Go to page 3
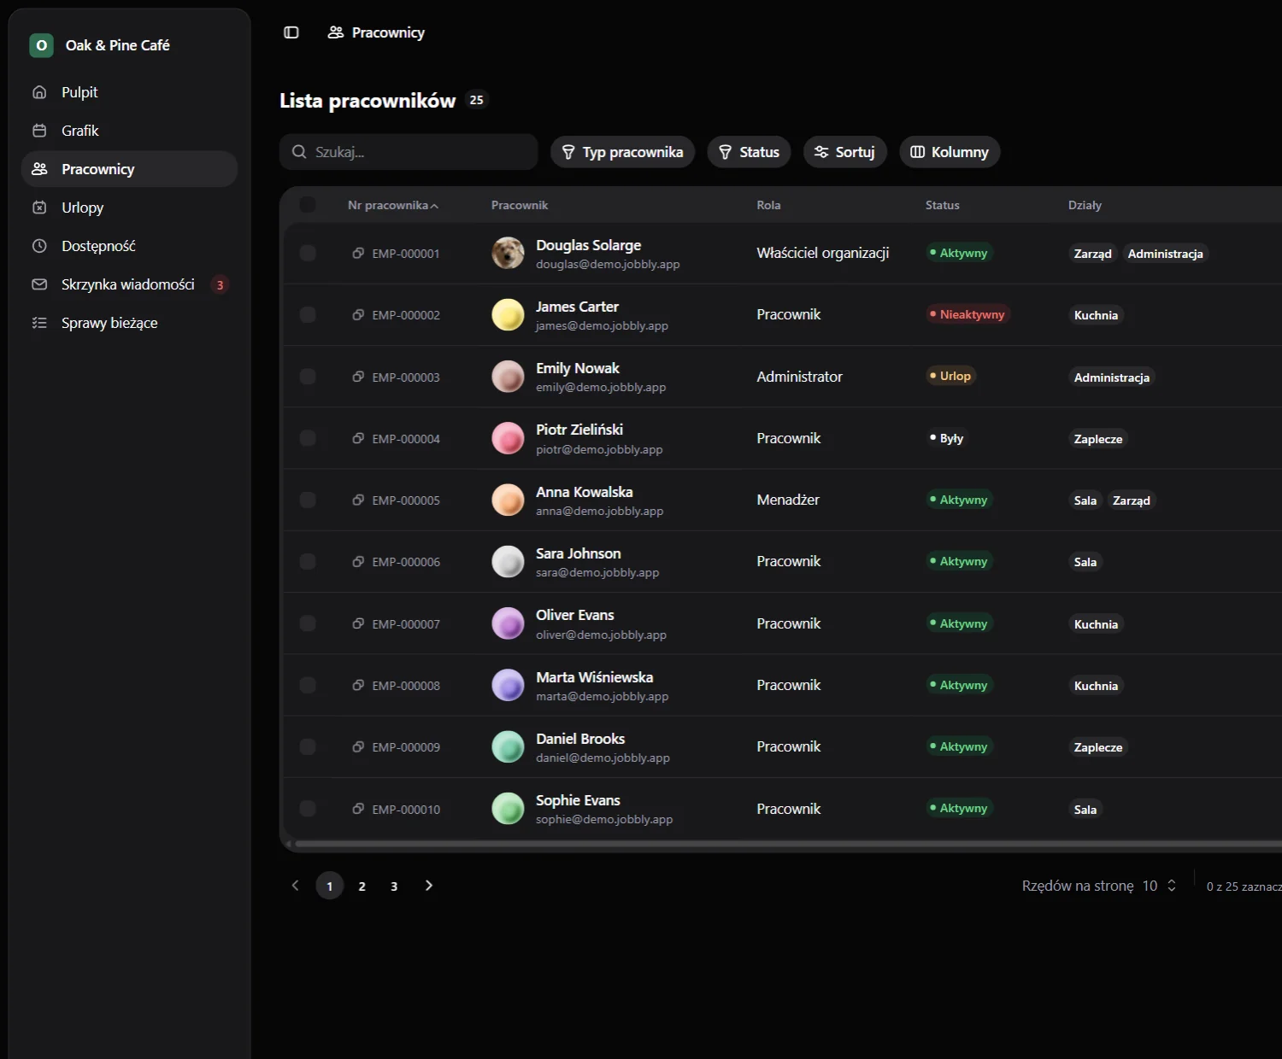This screenshot has width=1282, height=1059. click(x=394, y=886)
